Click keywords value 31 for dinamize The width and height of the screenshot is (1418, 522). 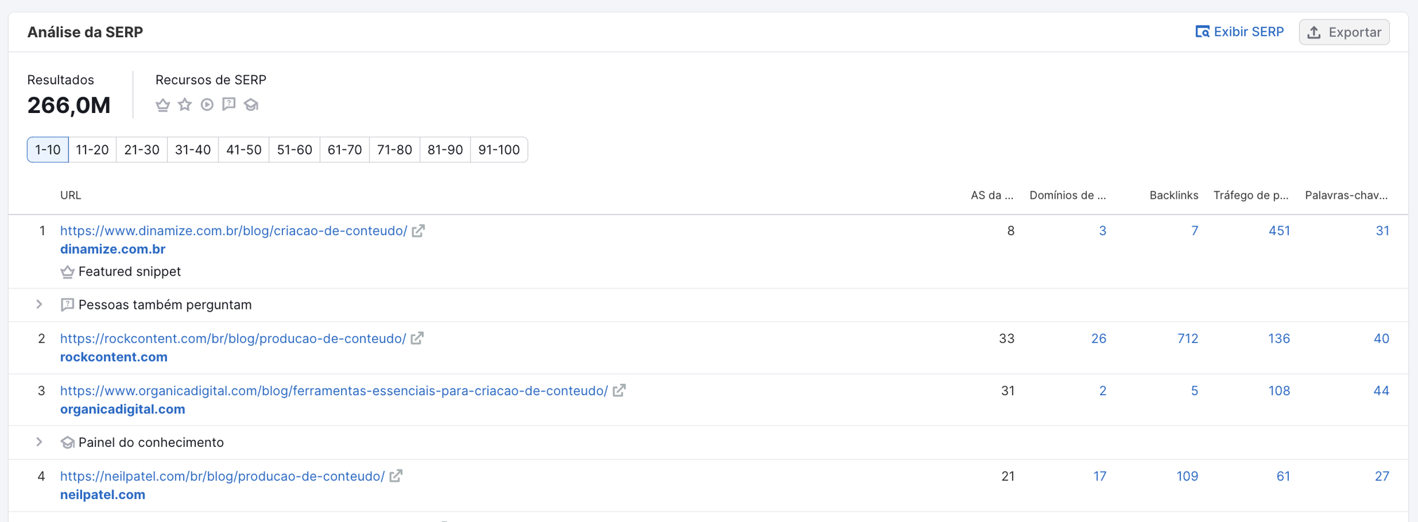[1382, 231]
